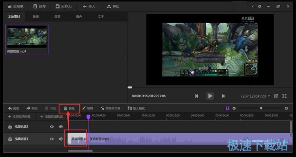
Task: Toggle the purple magnet snap icon
Action: point(227,108)
